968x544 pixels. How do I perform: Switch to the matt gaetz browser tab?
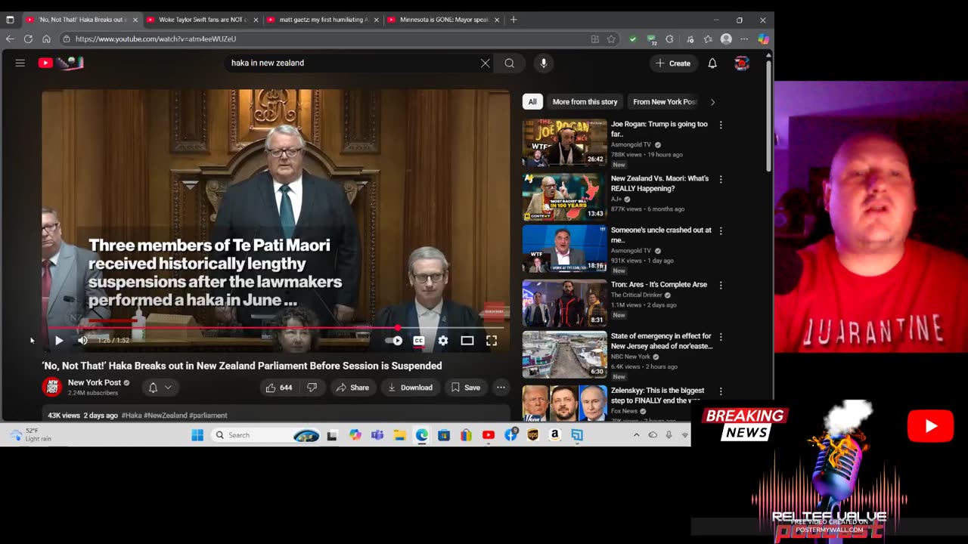pos(323,20)
